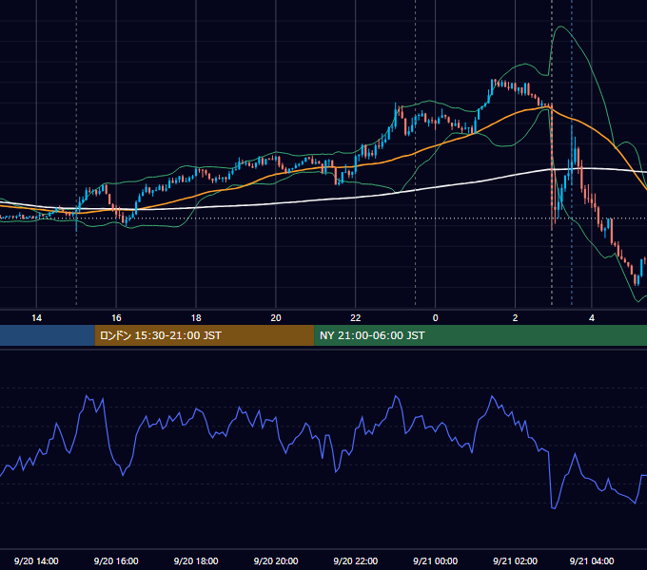Image resolution: width=647 pixels, height=570 pixels.
Task: Click the upper time axis label 20
Action: [x=276, y=318]
